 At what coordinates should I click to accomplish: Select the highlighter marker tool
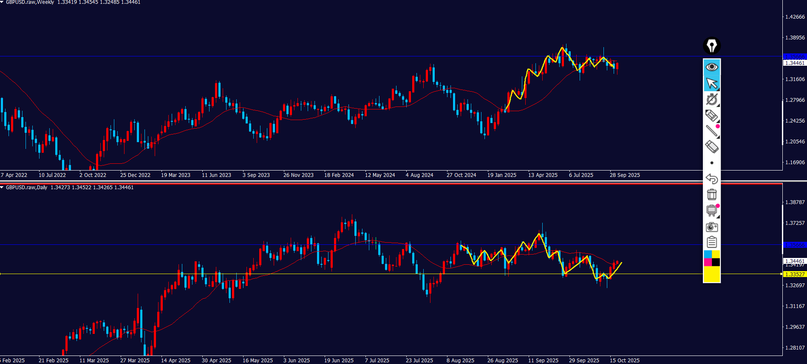point(712,115)
